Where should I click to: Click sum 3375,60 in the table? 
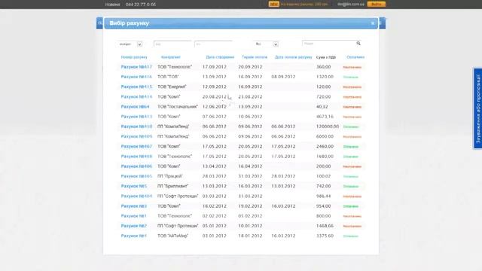325,236
